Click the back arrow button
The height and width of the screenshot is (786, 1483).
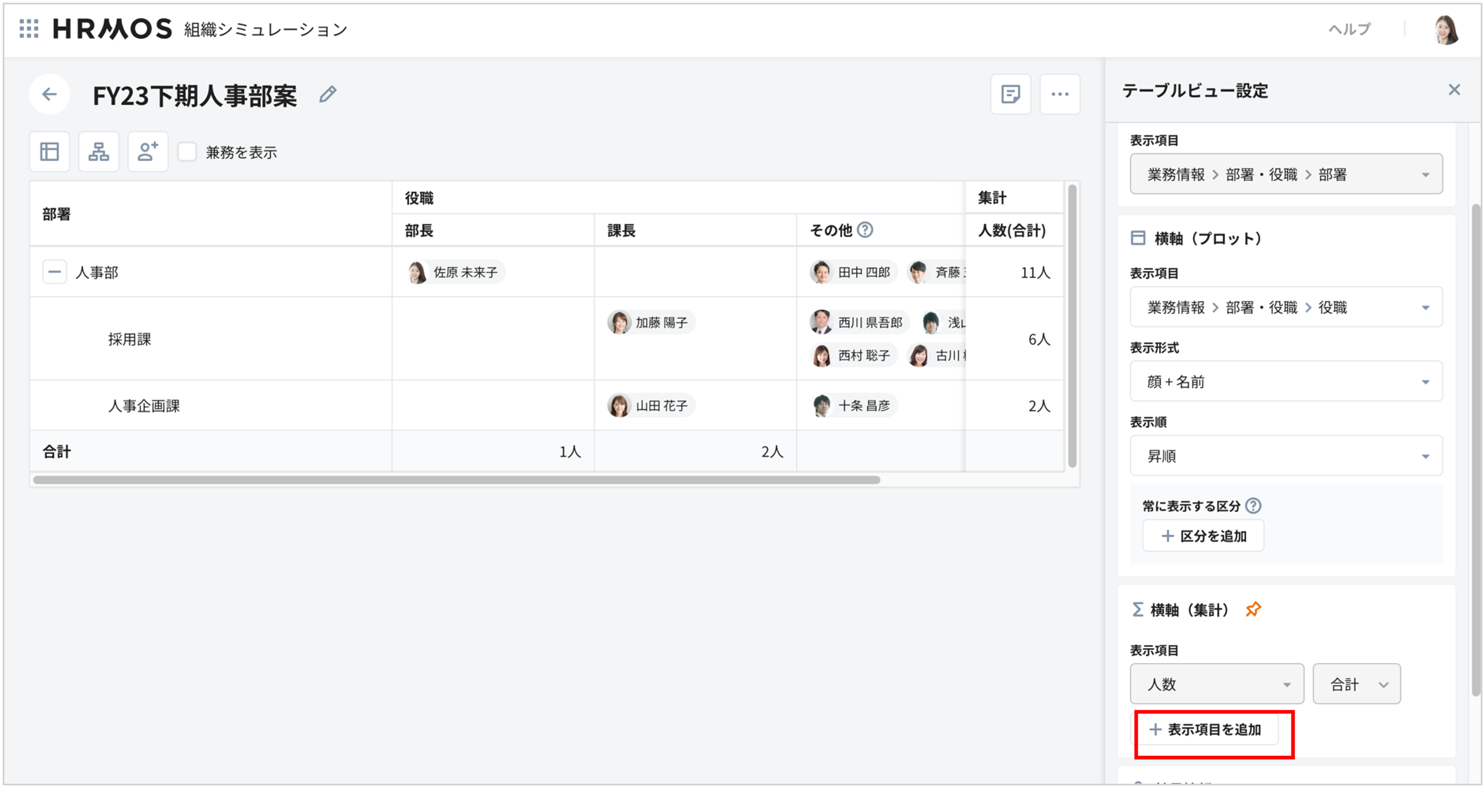(49, 94)
